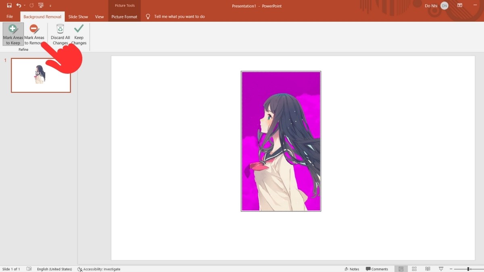Image resolution: width=484 pixels, height=272 pixels.
Task: Switch to Reading View
Action: (x=428, y=269)
